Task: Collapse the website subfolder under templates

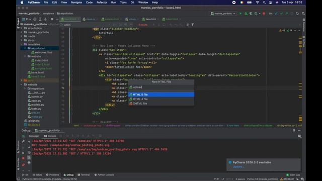Action: point(25,56)
